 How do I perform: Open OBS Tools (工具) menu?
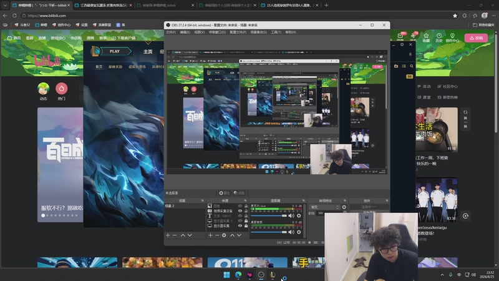point(276,32)
